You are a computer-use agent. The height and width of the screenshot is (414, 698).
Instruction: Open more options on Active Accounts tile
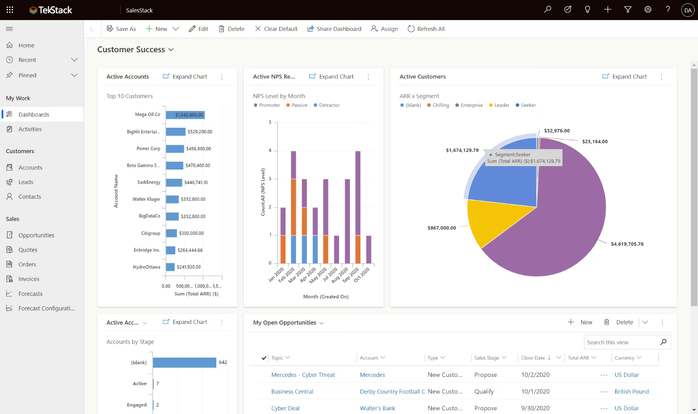pyautogui.click(x=222, y=77)
